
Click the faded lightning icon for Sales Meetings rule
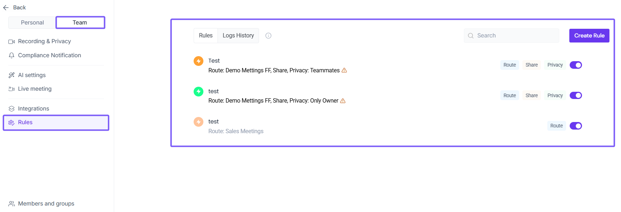[x=198, y=122]
